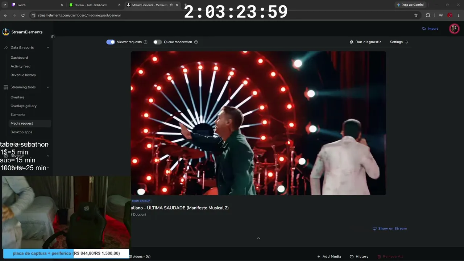
Task: Open Overlays in the sidebar
Action: [x=17, y=97]
